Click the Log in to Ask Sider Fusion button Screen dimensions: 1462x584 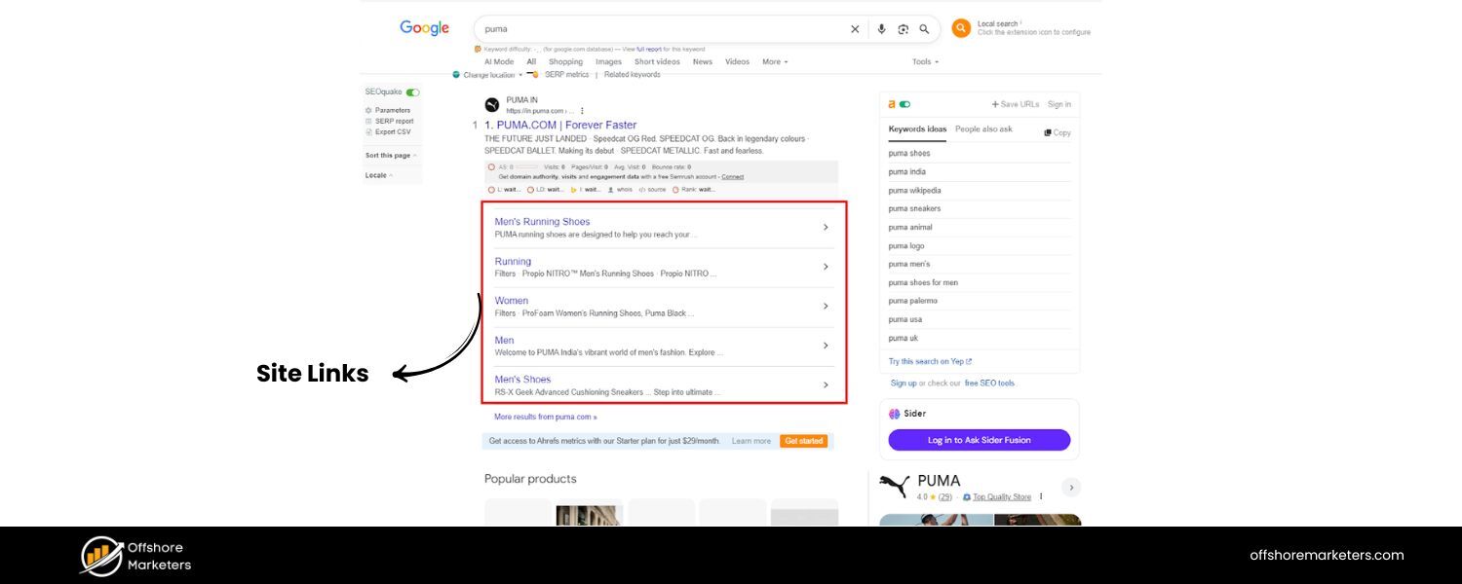(979, 440)
